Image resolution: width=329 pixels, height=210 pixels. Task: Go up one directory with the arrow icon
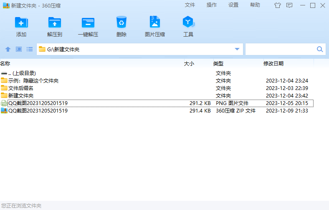tap(8, 49)
